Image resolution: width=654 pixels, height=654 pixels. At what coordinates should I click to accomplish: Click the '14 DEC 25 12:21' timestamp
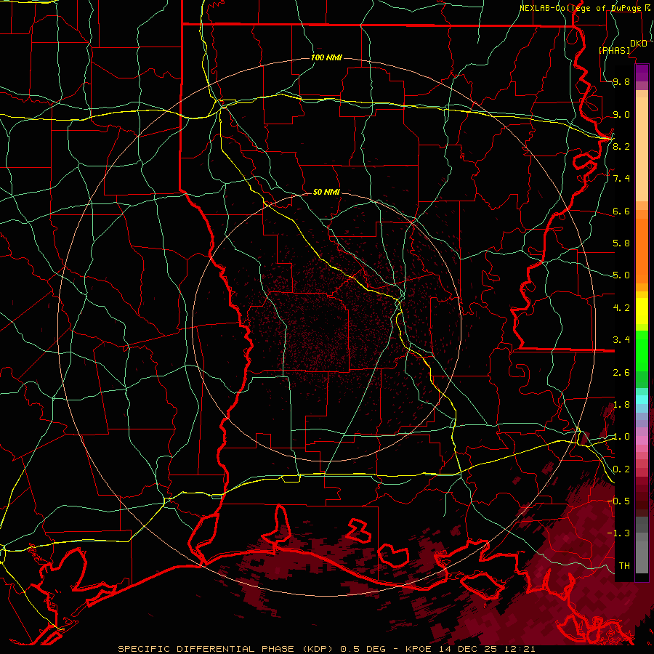click(x=488, y=649)
